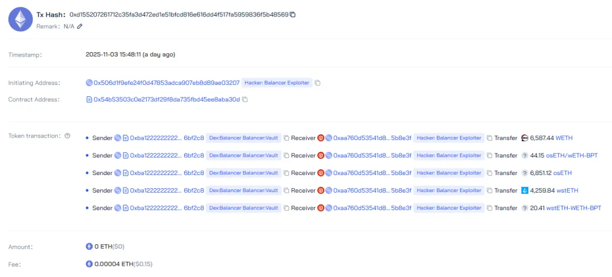Open the contract address 0x54b53503c0... link
Image resolution: width=612 pixels, height=277 pixels.
pyautogui.click(x=167, y=100)
